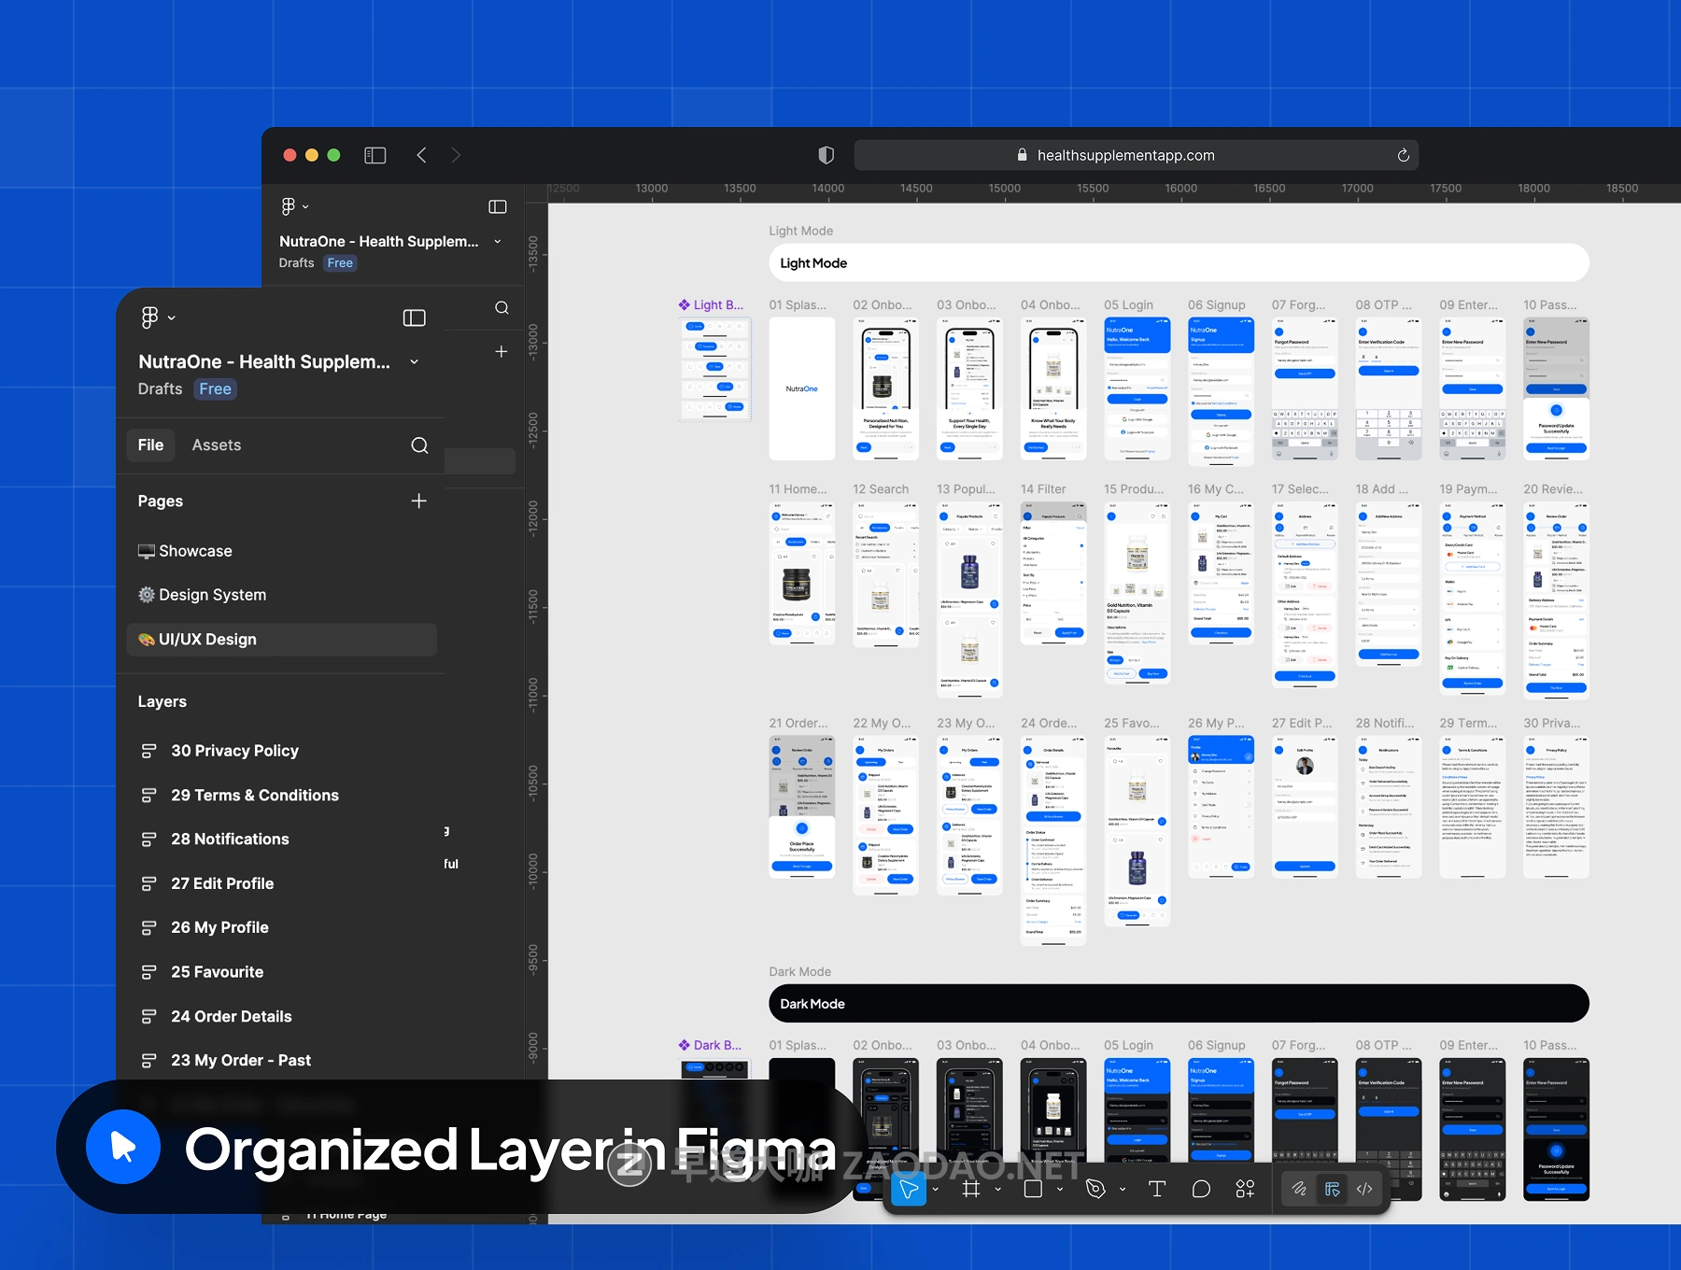The height and width of the screenshot is (1270, 1681).
Task: Select the Move tool in the toolbar
Action: tap(908, 1189)
